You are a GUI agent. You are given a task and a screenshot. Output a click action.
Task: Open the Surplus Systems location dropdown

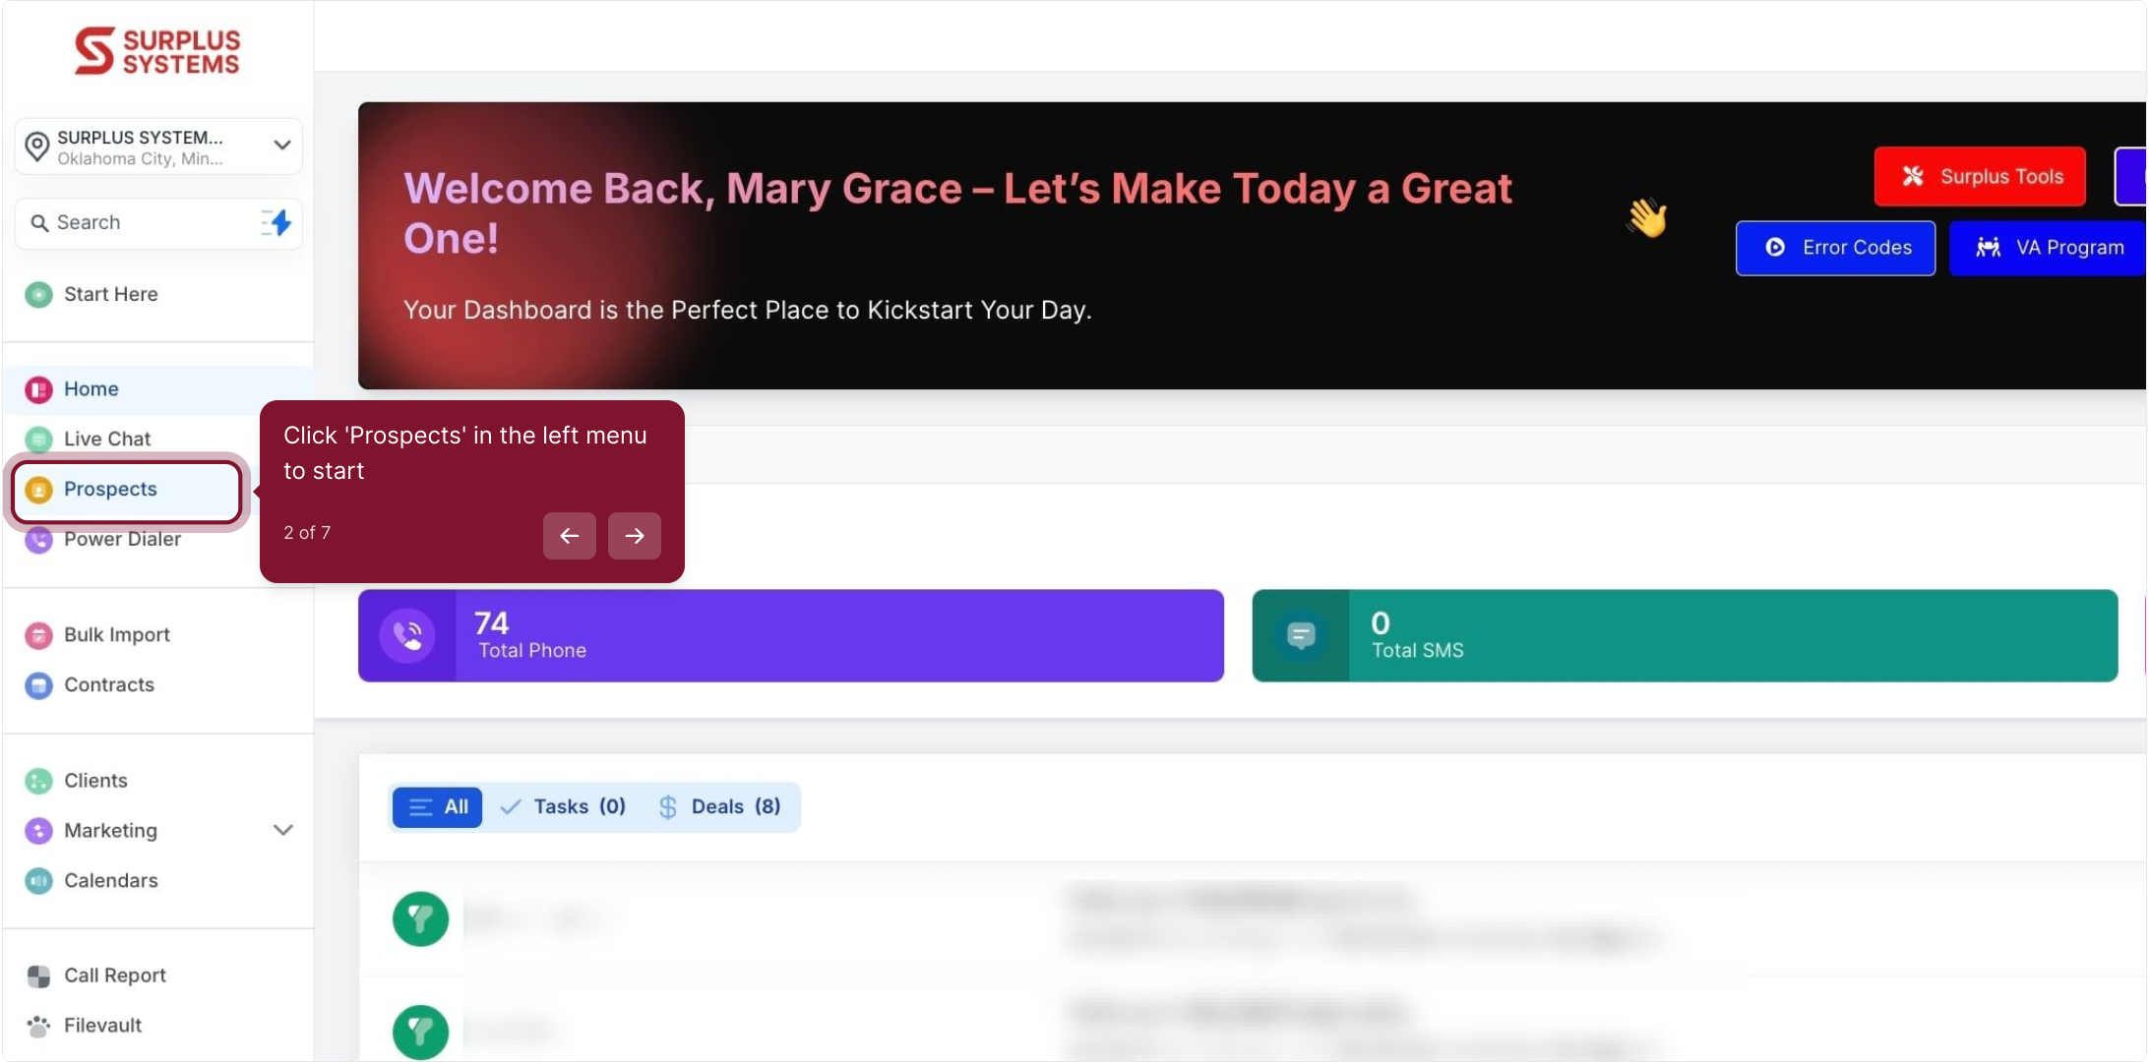coord(158,147)
